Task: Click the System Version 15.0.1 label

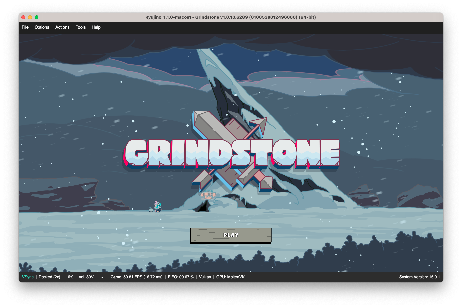Action: 419,277
